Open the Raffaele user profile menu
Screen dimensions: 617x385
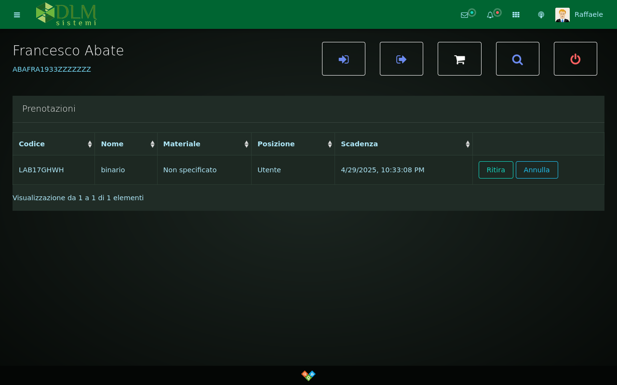pyautogui.click(x=579, y=14)
